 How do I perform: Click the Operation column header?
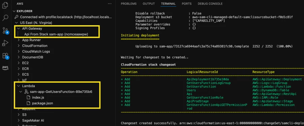(x=129, y=72)
